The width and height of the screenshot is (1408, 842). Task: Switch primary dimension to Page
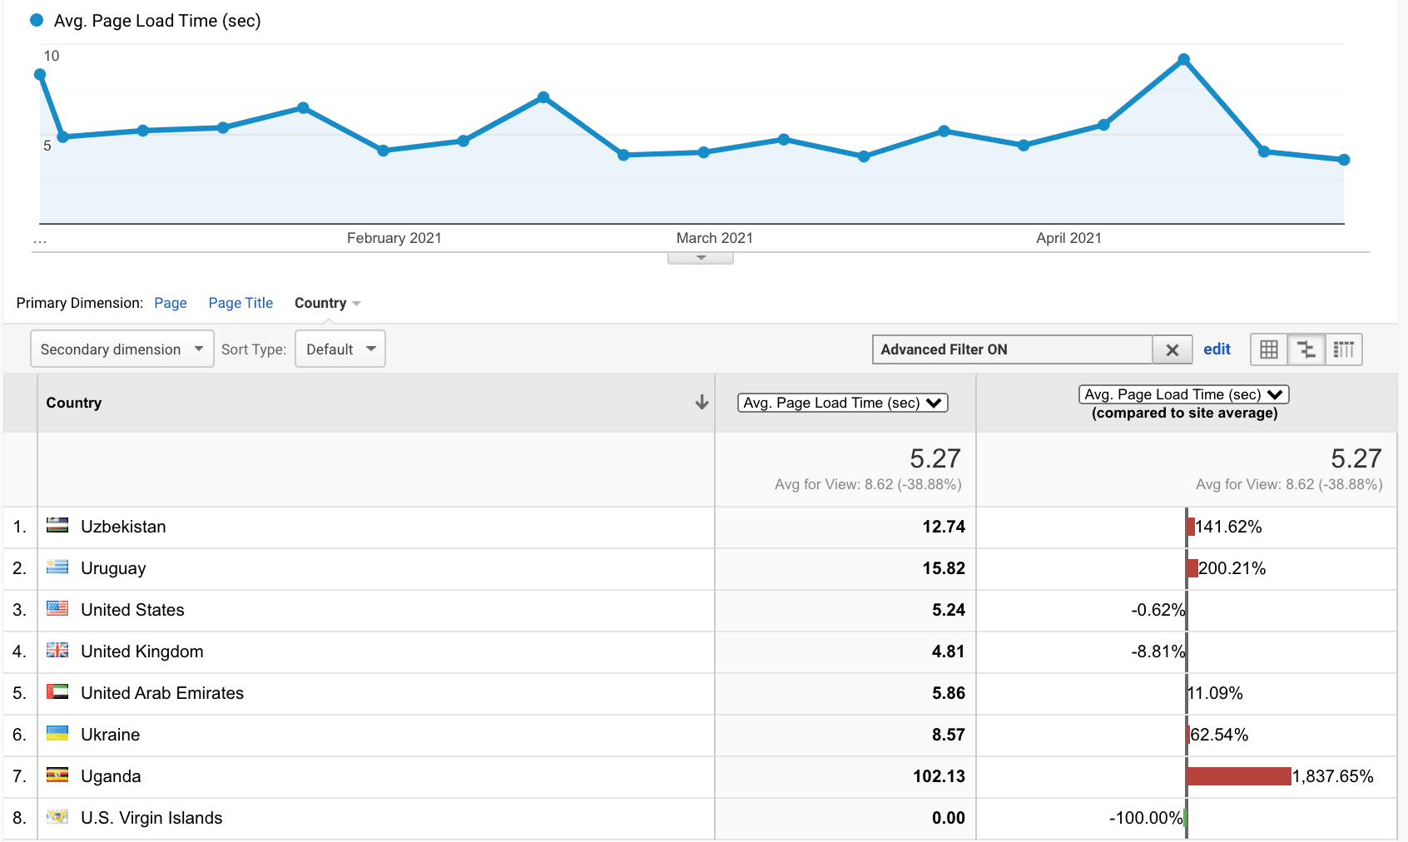171,303
